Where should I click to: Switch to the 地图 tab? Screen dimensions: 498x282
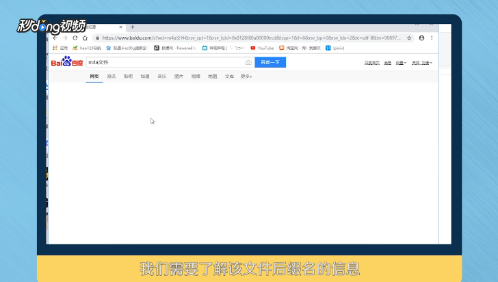213,76
